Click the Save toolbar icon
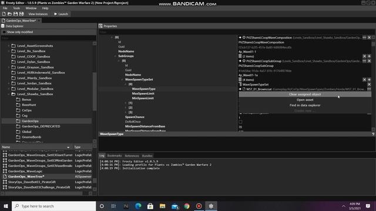Image resolution: width=376 pixels, height=211 pixels. 16,14
